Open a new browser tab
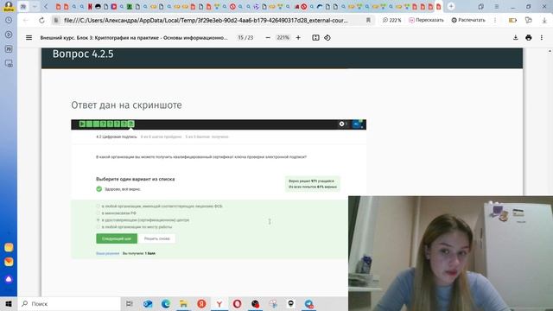 tap(451, 6)
